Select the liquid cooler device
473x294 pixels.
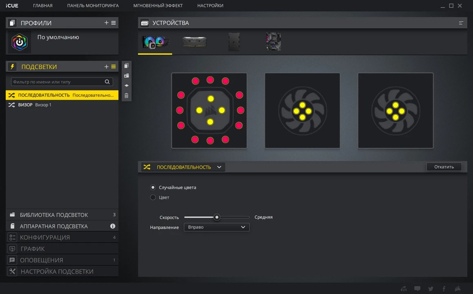(x=155, y=42)
